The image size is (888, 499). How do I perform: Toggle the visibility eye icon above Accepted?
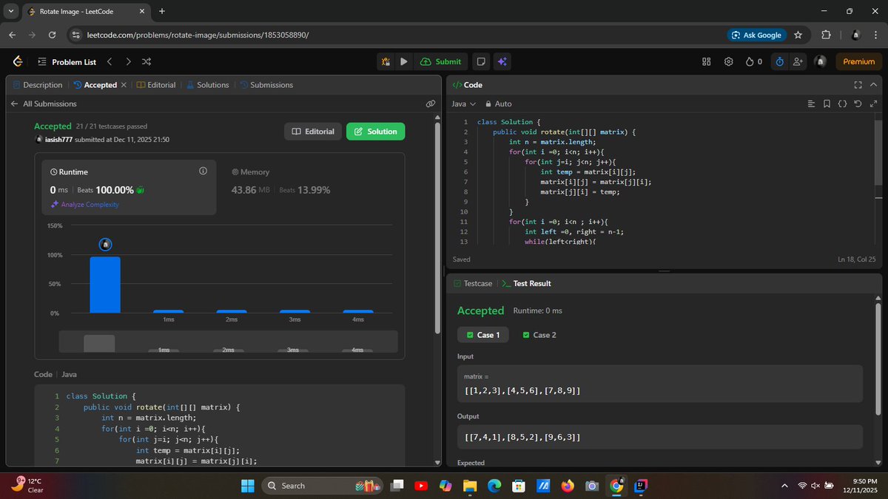431,103
